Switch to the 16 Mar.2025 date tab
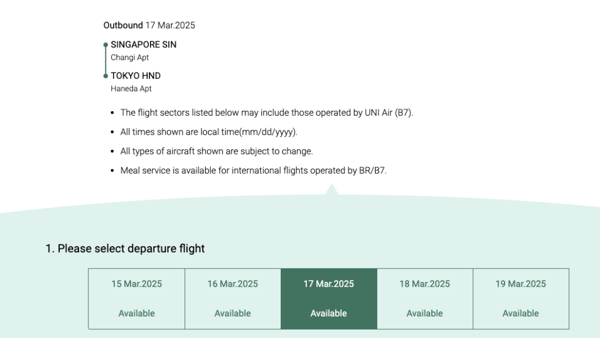 pyautogui.click(x=233, y=299)
